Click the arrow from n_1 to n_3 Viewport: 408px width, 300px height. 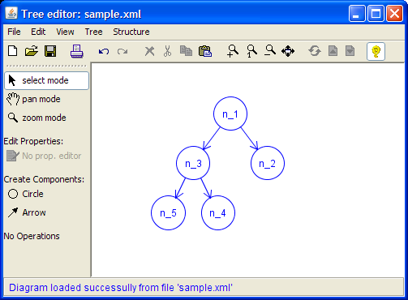pyautogui.click(x=212, y=139)
